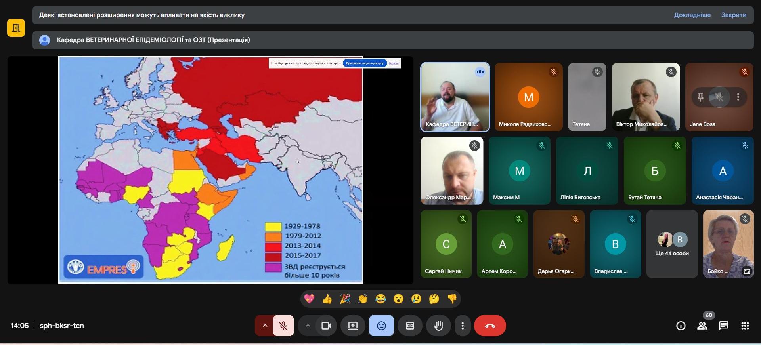Open video settings arrow next to camera

(308, 326)
